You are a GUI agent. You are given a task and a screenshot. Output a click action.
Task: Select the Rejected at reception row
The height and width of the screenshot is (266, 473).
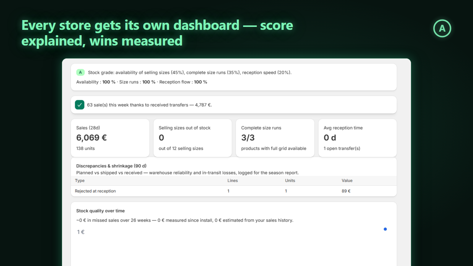coord(234,191)
